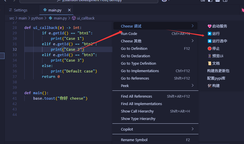Expand the Cheese 调试 submenu arrow
244x144 pixels.
[x=192, y=26]
